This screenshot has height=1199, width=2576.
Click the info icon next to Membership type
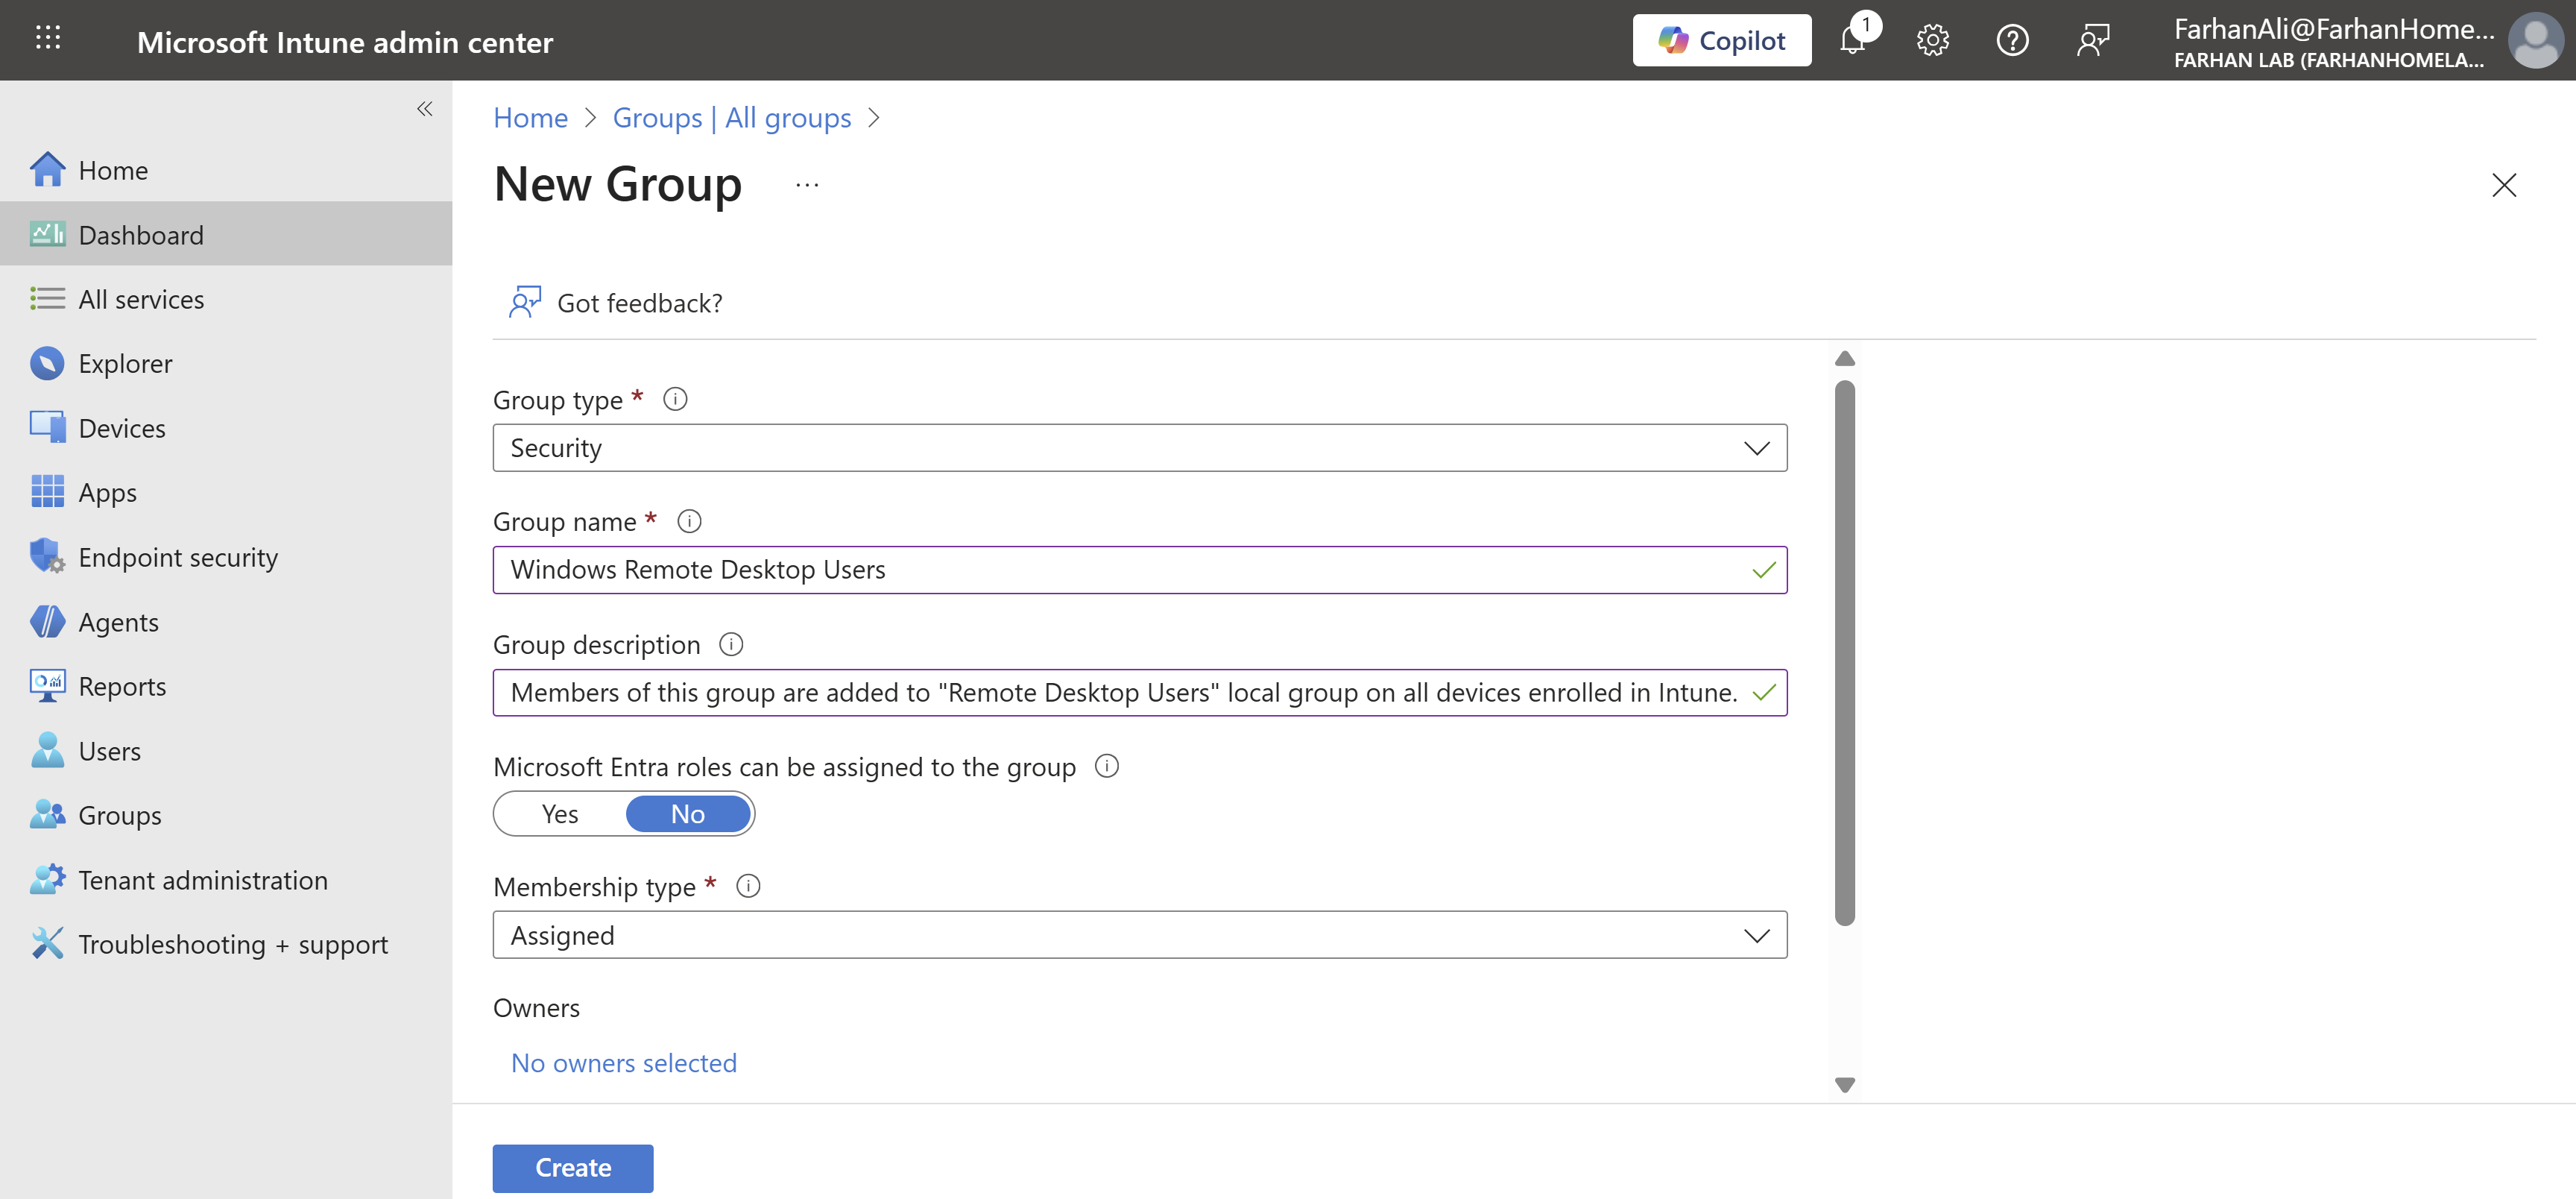[748, 886]
